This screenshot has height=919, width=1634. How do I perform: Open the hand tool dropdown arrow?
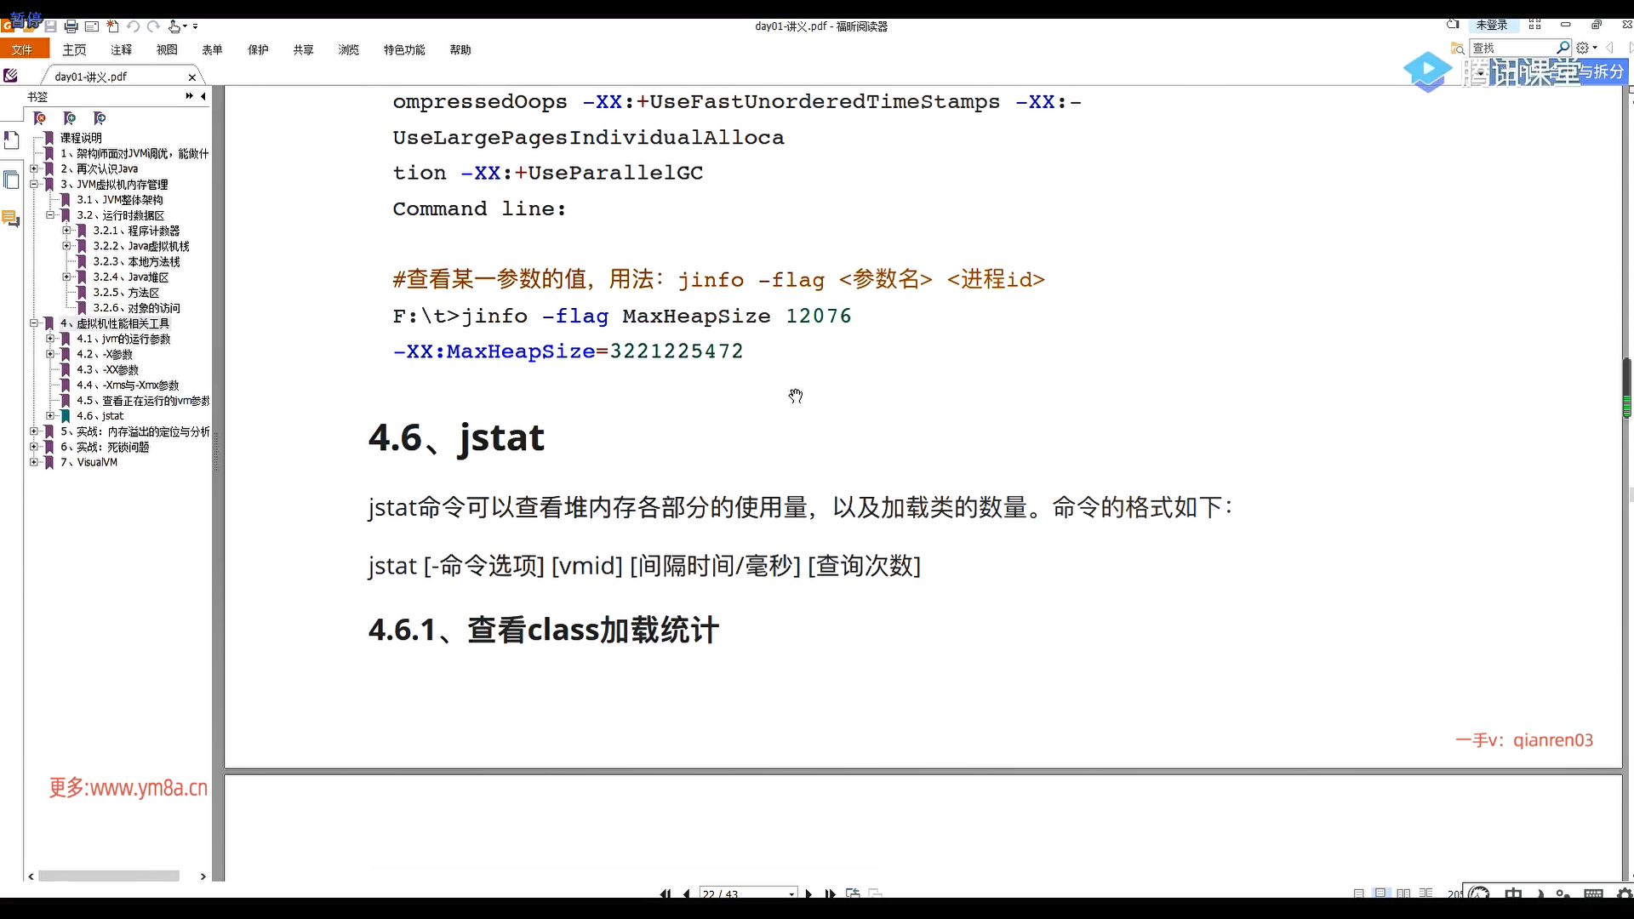tap(186, 27)
